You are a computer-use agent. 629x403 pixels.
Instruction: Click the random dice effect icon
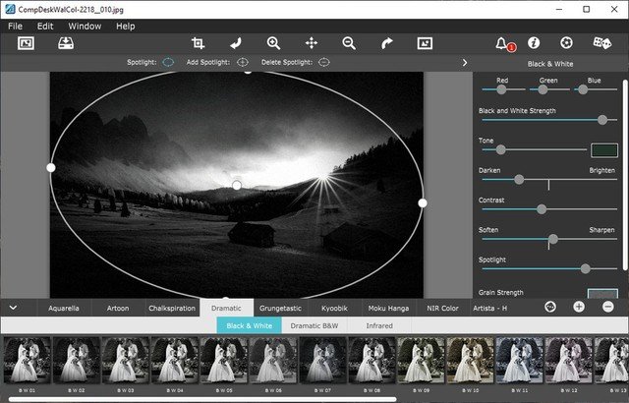(602, 43)
